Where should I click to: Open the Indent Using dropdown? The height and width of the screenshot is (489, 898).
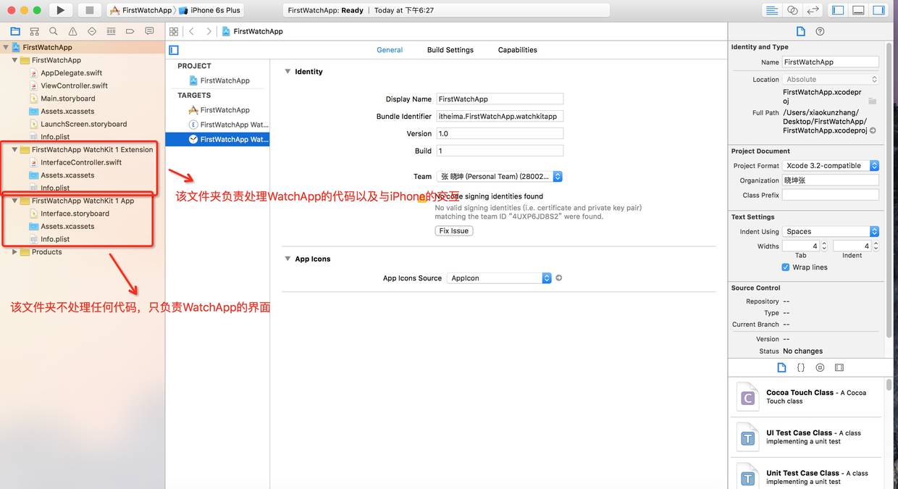pyautogui.click(x=831, y=232)
